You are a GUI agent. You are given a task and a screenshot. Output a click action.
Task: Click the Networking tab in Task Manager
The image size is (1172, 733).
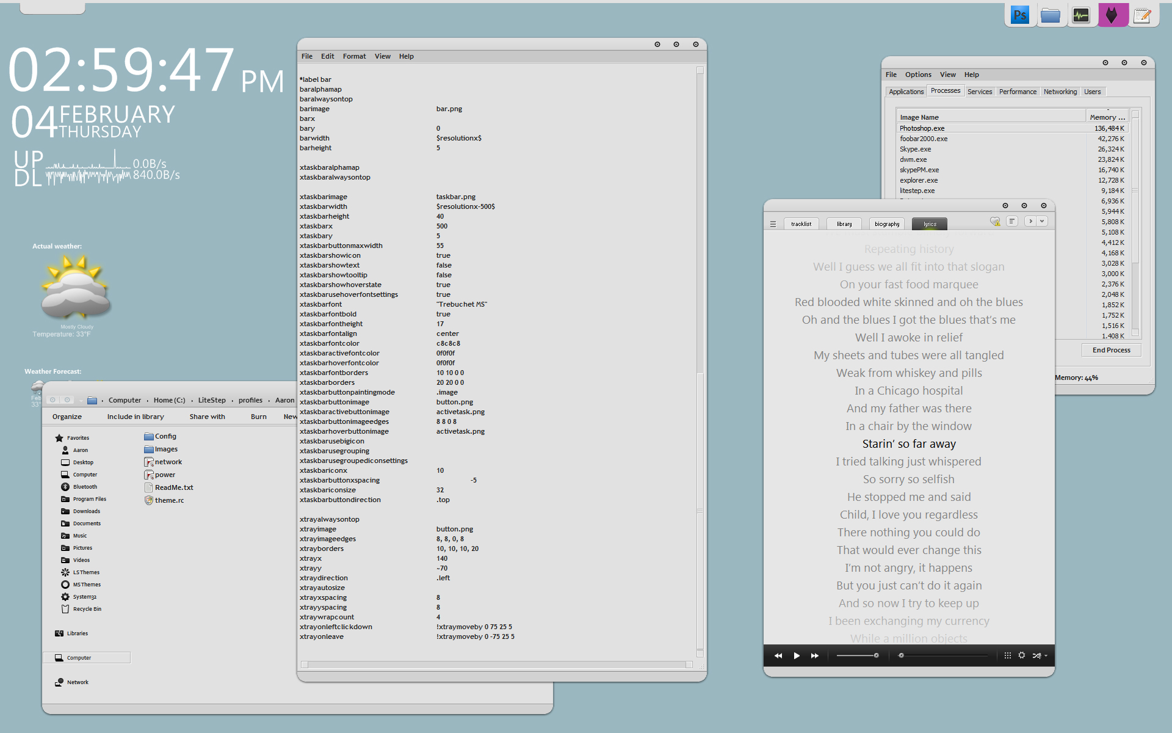tap(1059, 91)
